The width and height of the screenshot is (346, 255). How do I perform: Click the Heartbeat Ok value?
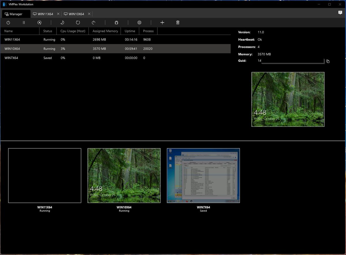tap(260, 40)
